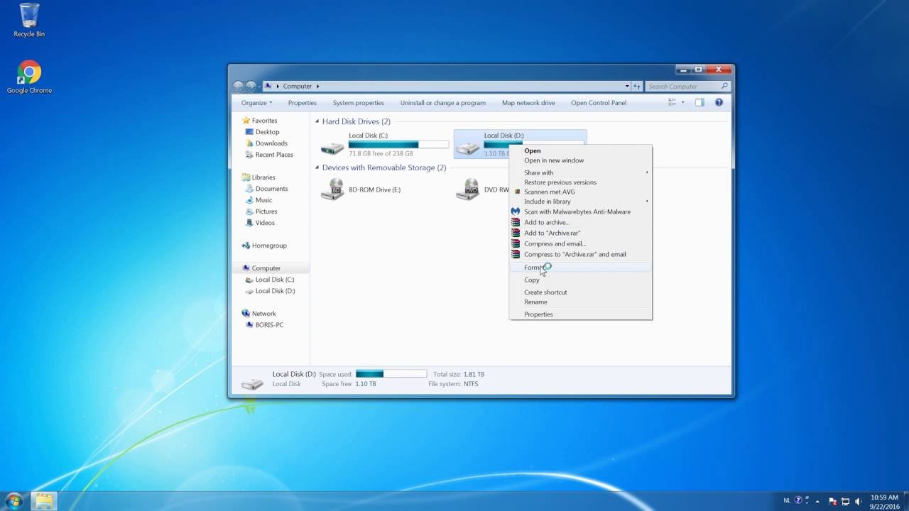Select Downloads under Favorites
This screenshot has width=909, height=511.
[x=271, y=143]
